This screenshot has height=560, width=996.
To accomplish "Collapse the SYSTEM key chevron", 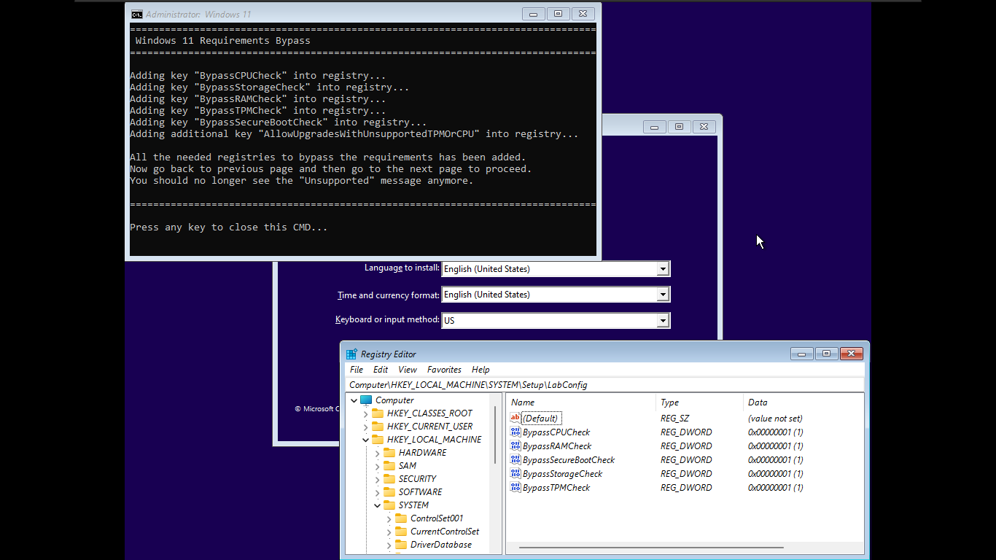I will coord(378,505).
